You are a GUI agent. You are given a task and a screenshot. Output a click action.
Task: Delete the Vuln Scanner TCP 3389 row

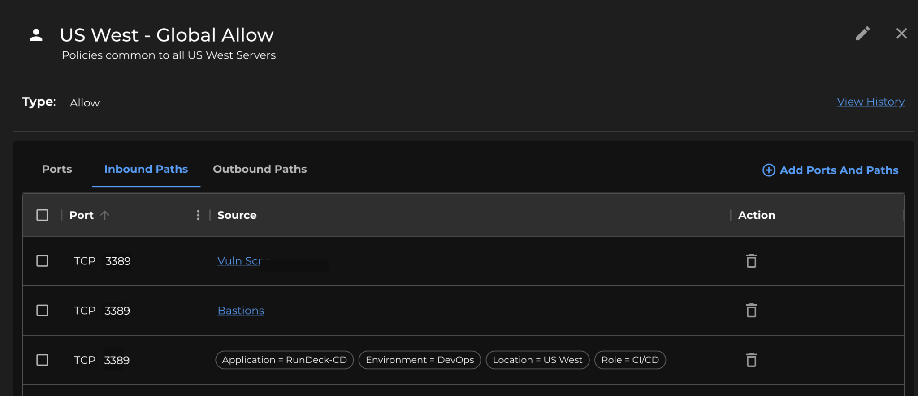[751, 261]
